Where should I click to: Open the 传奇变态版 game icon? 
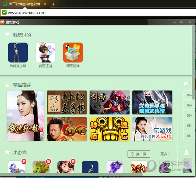click(x=18, y=52)
